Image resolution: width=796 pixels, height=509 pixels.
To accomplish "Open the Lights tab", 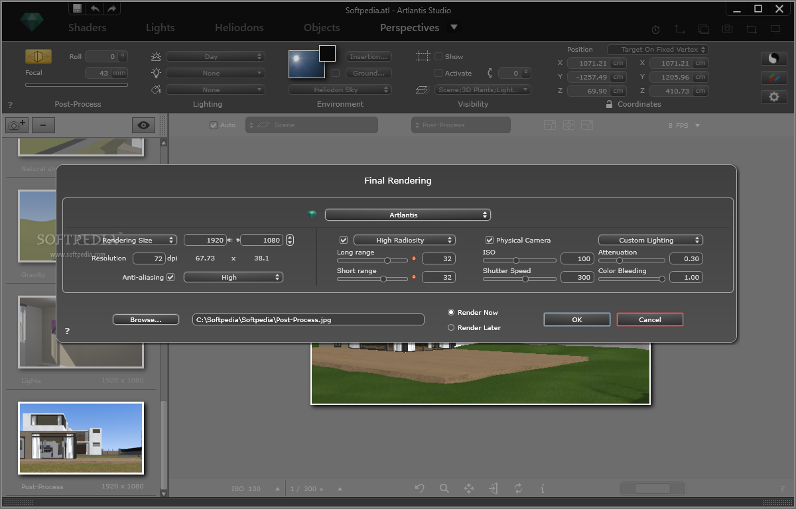I will 161,28.
